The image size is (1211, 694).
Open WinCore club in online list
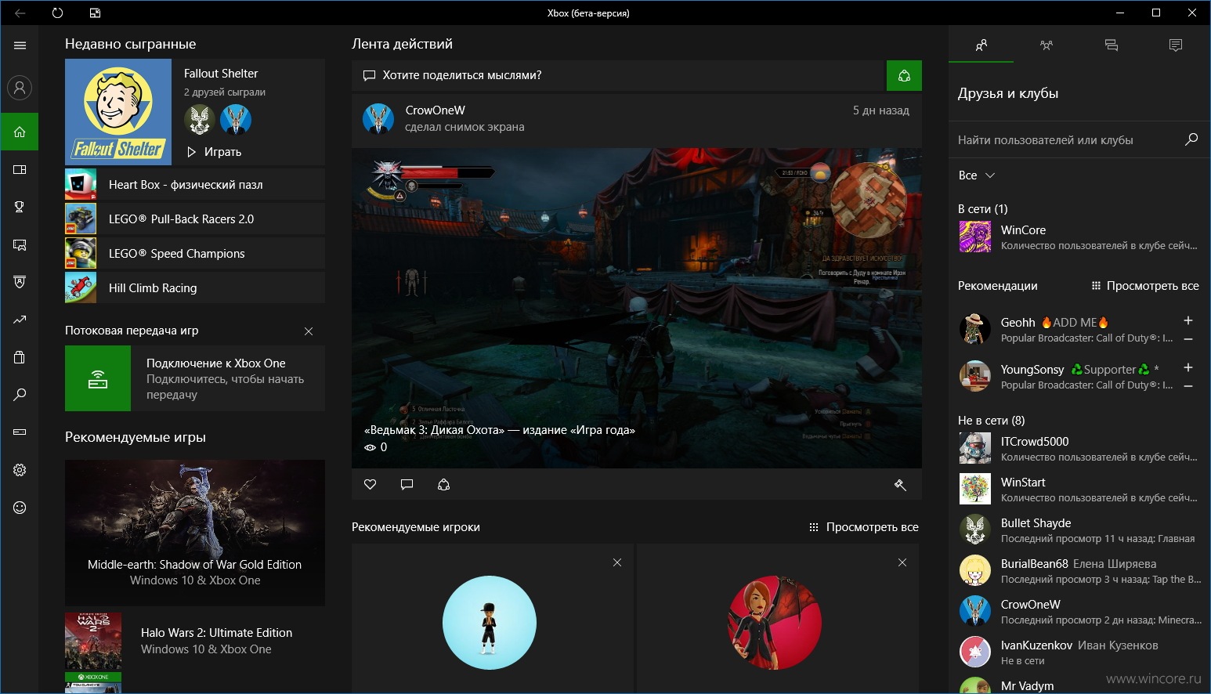point(1079,237)
